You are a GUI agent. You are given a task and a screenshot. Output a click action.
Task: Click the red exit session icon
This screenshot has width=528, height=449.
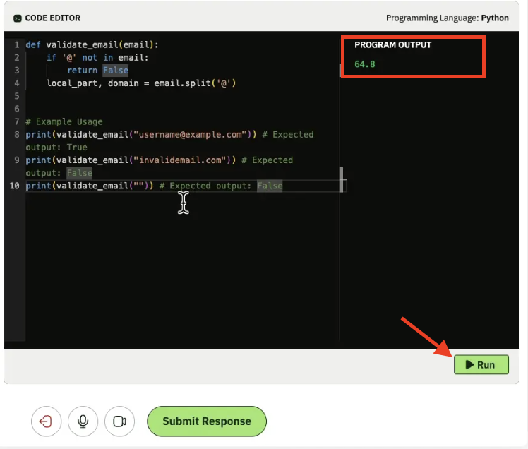[46, 421]
